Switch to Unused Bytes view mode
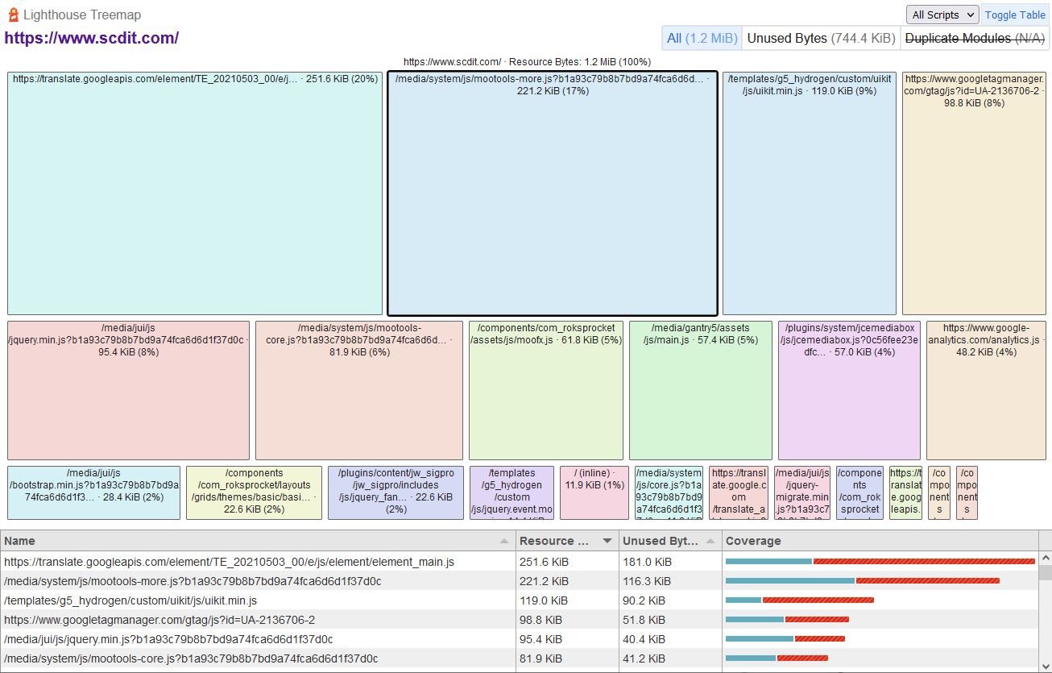The image size is (1052, 673). coord(820,38)
